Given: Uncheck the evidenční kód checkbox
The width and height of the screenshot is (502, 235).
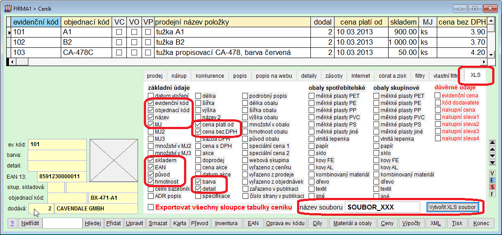Looking at the screenshot, I should pos(151,103).
